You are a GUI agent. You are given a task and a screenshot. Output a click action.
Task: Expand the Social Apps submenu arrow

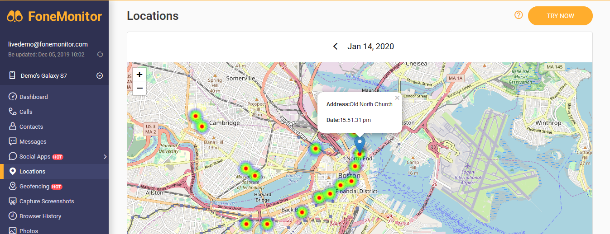[x=105, y=157]
